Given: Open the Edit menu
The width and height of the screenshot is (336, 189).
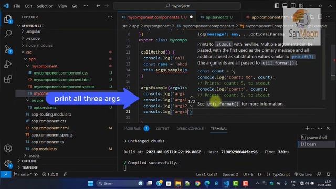Looking at the screenshot, I should (28, 6).
